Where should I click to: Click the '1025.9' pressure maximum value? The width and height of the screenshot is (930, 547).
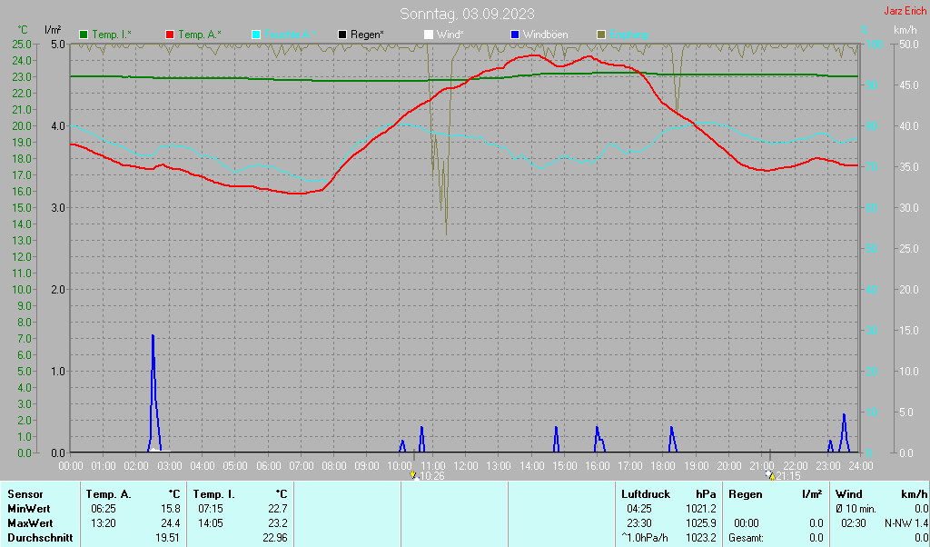[701, 524]
